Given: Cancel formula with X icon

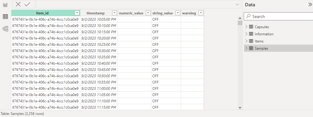Looking at the screenshot, I should (x=18, y=4).
